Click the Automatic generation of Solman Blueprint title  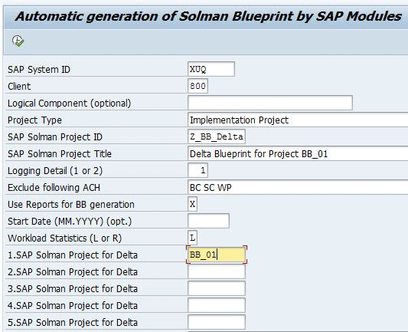208,16
